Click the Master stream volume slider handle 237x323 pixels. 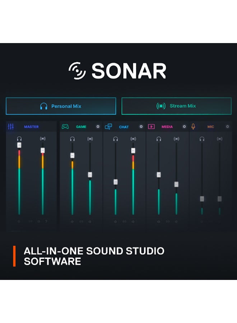coord(43,150)
